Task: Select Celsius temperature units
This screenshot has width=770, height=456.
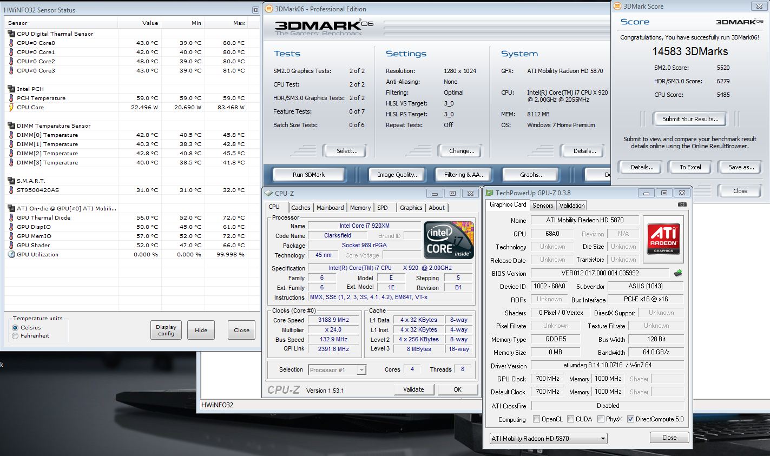Action: click(15, 328)
